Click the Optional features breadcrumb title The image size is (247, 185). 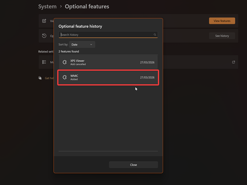click(87, 6)
